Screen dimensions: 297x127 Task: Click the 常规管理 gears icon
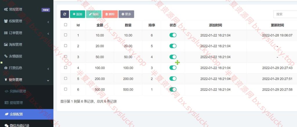point(6,10)
